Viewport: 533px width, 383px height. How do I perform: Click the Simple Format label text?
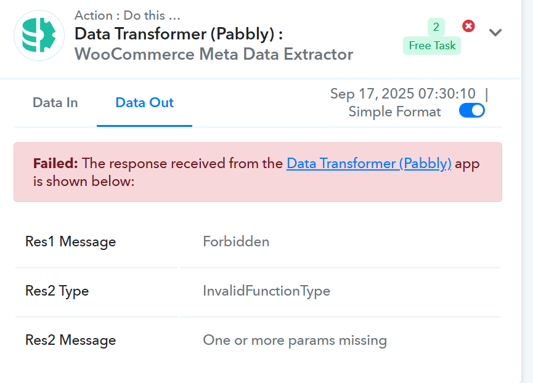coord(394,111)
